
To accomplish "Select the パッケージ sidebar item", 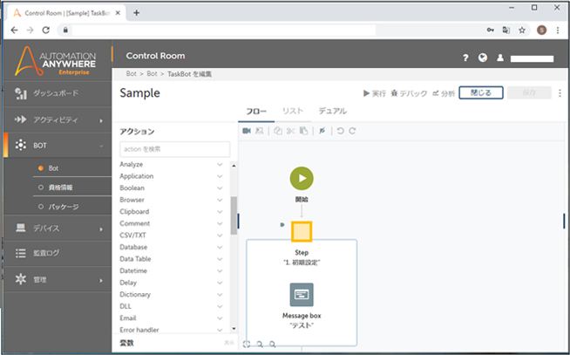I will click(x=63, y=207).
